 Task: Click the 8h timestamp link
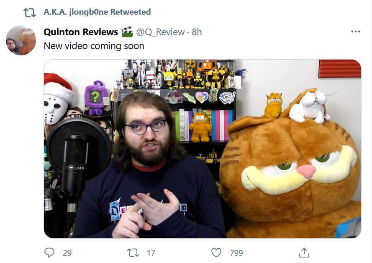coord(197,32)
